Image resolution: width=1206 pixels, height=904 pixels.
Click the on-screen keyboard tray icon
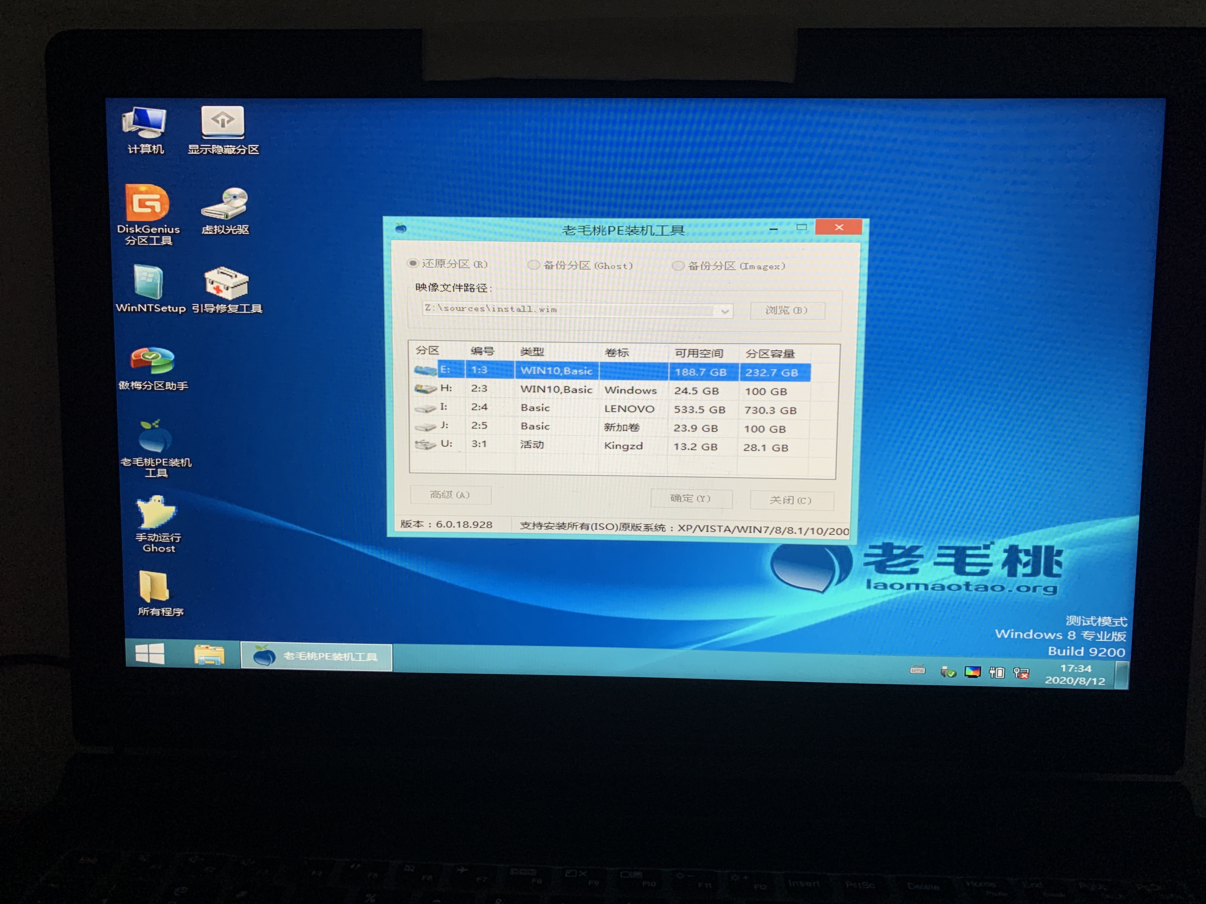[918, 670]
